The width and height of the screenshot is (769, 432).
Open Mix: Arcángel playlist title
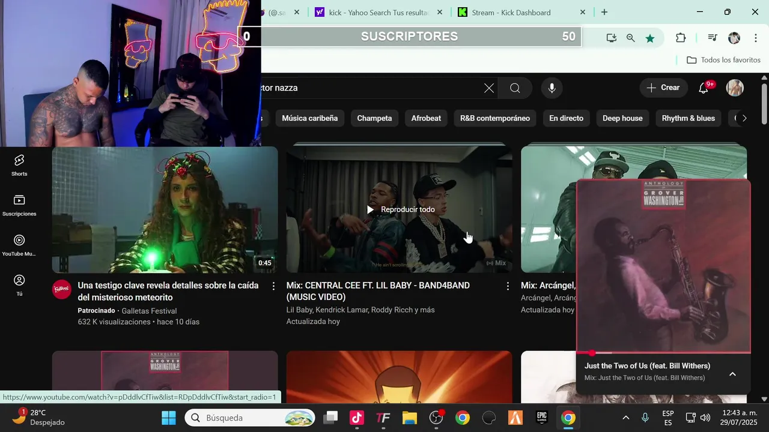pyautogui.click(x=548, y=286)
